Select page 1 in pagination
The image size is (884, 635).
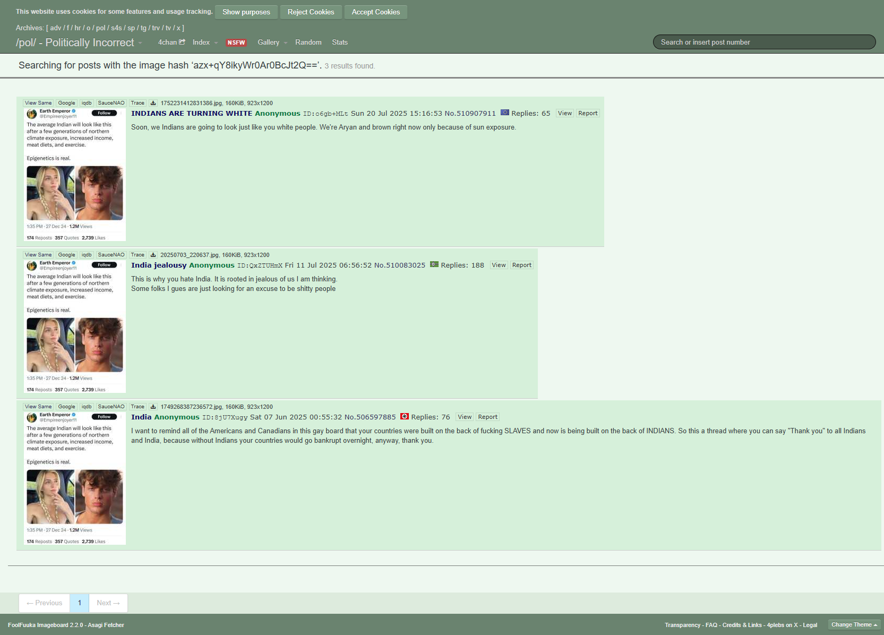(80, 603)
